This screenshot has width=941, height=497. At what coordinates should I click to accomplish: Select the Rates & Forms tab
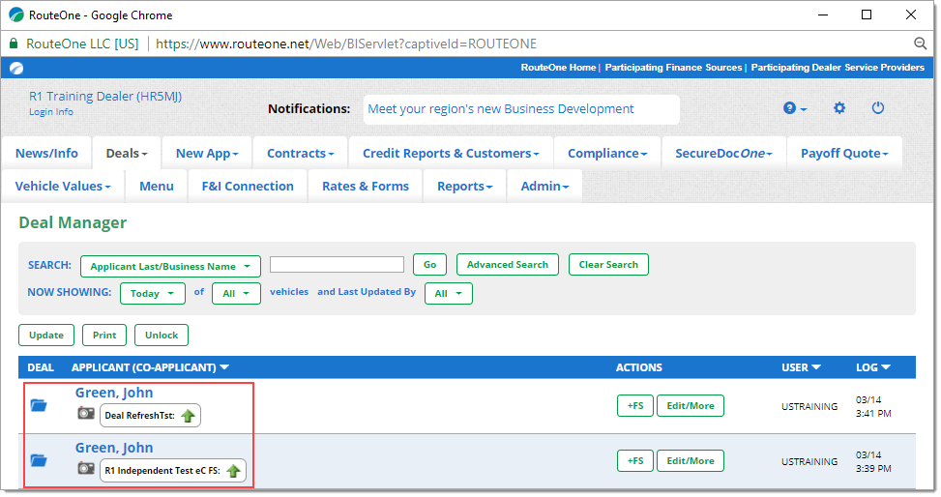point(366,186)
